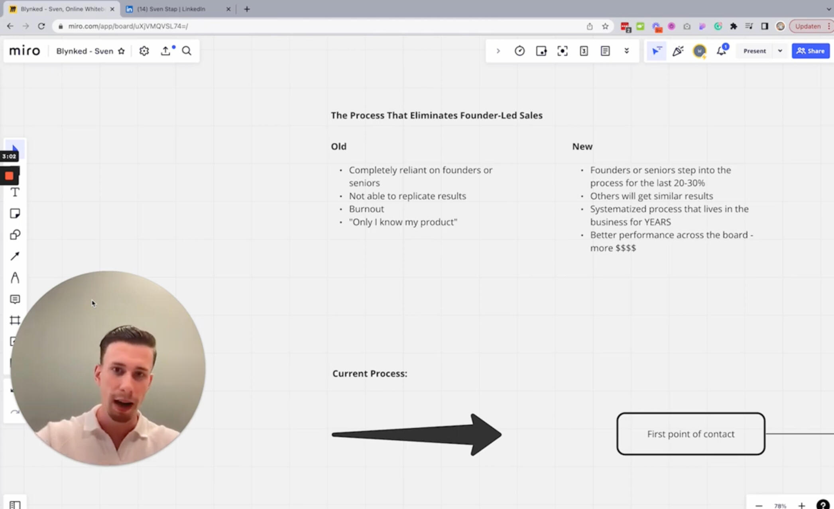Viewport: 834px width, 509px height.
Task: Select the Pen drawing tool
Action: (15, 278)
